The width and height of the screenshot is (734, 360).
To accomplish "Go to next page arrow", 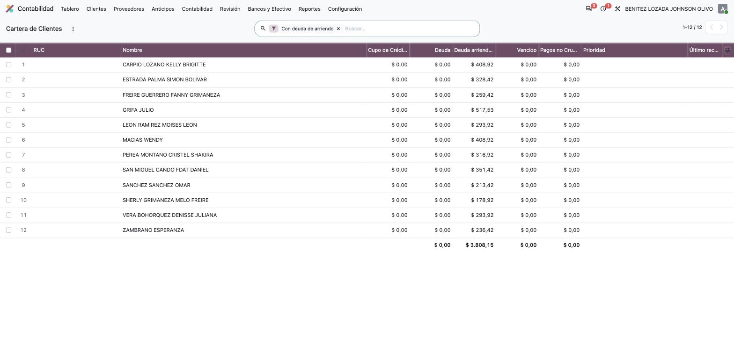I will click(722, 27).
